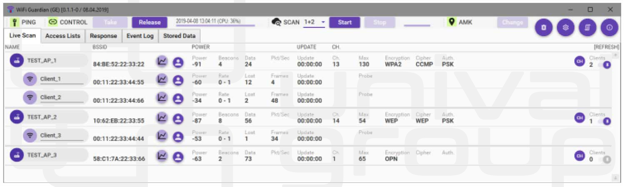Open the Event Log tab

click(x=140, y=36)
